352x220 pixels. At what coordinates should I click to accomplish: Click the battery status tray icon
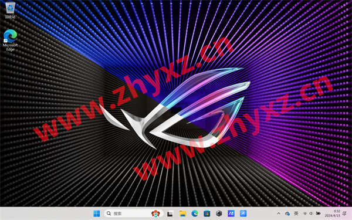click(x=318, y=214)
